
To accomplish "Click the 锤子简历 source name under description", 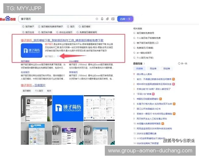I will tap(49, 56).
